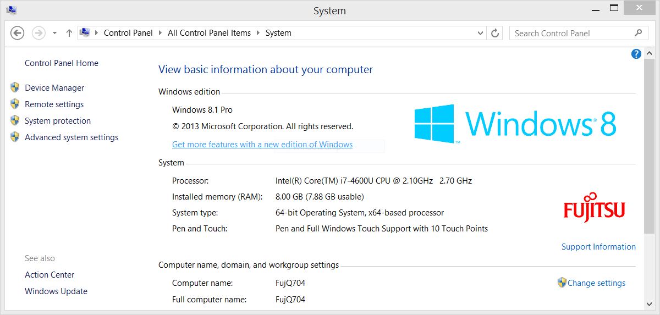Click the 'Windows 8.1 Pro' text

click(x=202, y=110)
